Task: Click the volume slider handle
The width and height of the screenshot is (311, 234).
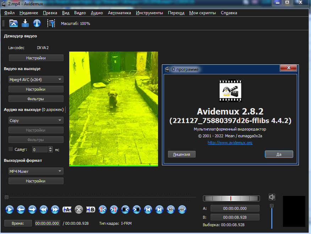Action: pyautogui.click(x=272, y=206)
